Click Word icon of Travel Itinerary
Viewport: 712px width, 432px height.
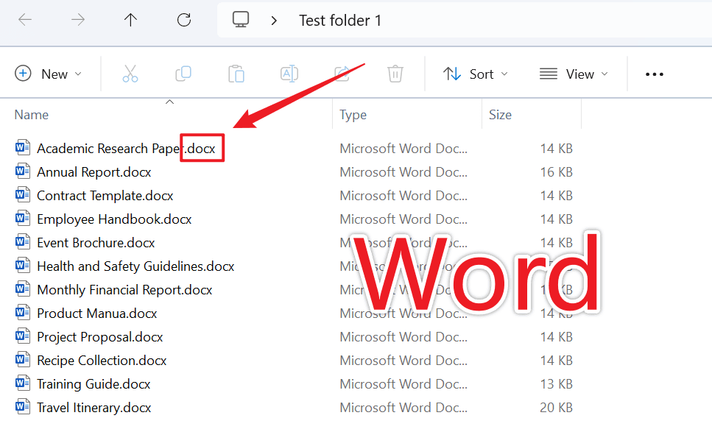point(23,406)
